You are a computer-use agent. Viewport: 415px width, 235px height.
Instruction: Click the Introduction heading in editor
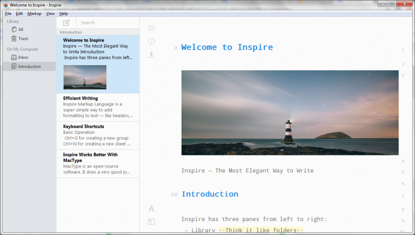click(210, 194)
